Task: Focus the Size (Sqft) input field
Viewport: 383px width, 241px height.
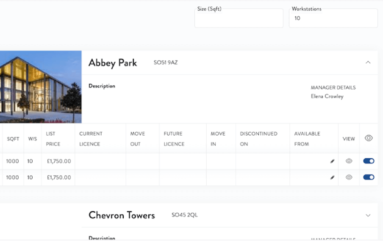Action: [239, 19]
